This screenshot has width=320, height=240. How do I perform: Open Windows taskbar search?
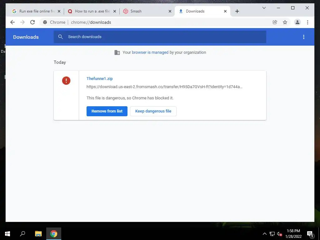pyautogui.click(x=22, y=234)
